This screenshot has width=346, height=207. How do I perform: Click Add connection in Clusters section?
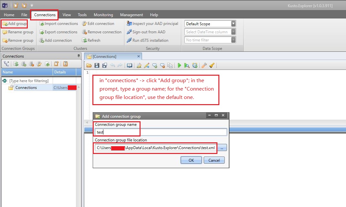[55, 40]
